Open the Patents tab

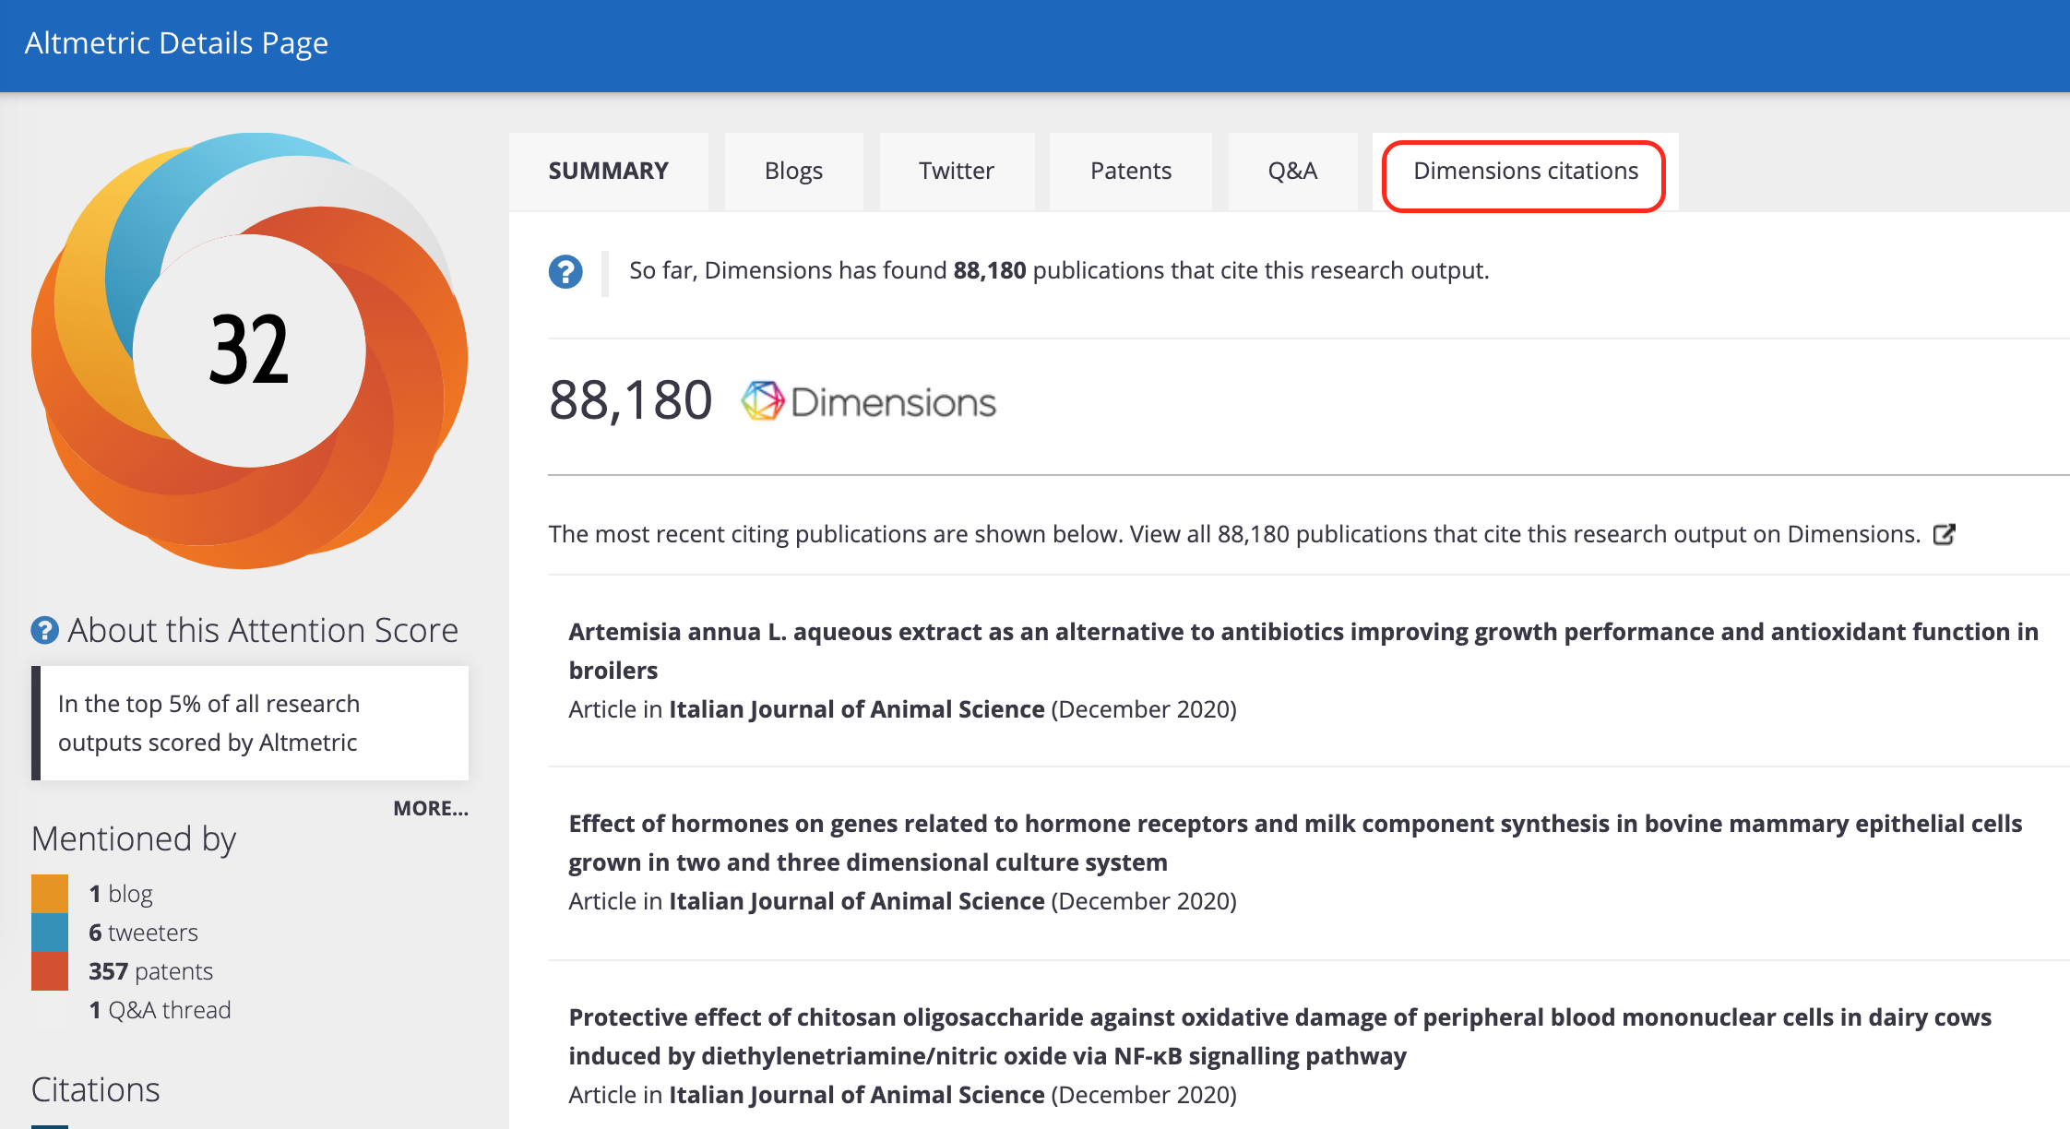point(1130,172)
